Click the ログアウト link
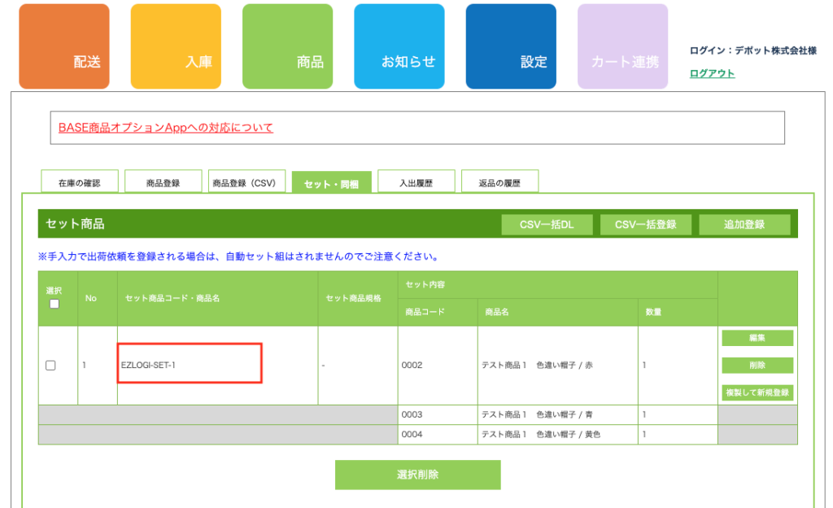Screen dimensions: 833x508 (712, 73)
